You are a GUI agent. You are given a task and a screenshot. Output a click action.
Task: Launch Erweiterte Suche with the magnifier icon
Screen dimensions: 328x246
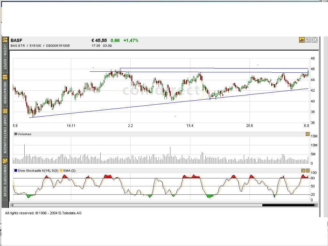5,161
